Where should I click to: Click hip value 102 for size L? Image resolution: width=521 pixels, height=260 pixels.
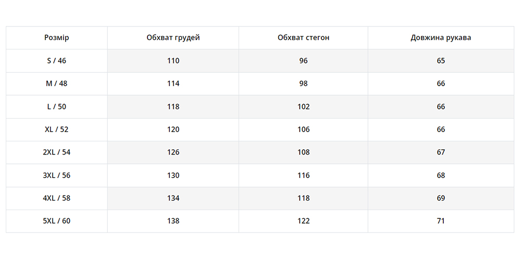tap(304, 107)
